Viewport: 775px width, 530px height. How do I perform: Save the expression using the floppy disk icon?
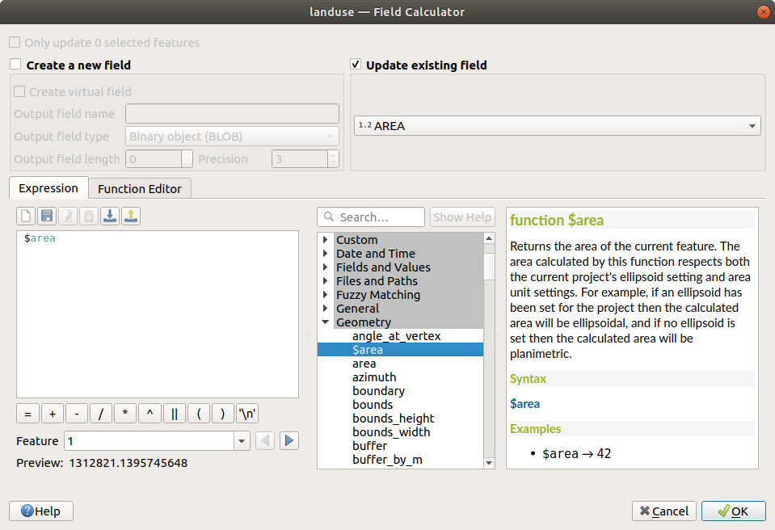pos(47,216)
